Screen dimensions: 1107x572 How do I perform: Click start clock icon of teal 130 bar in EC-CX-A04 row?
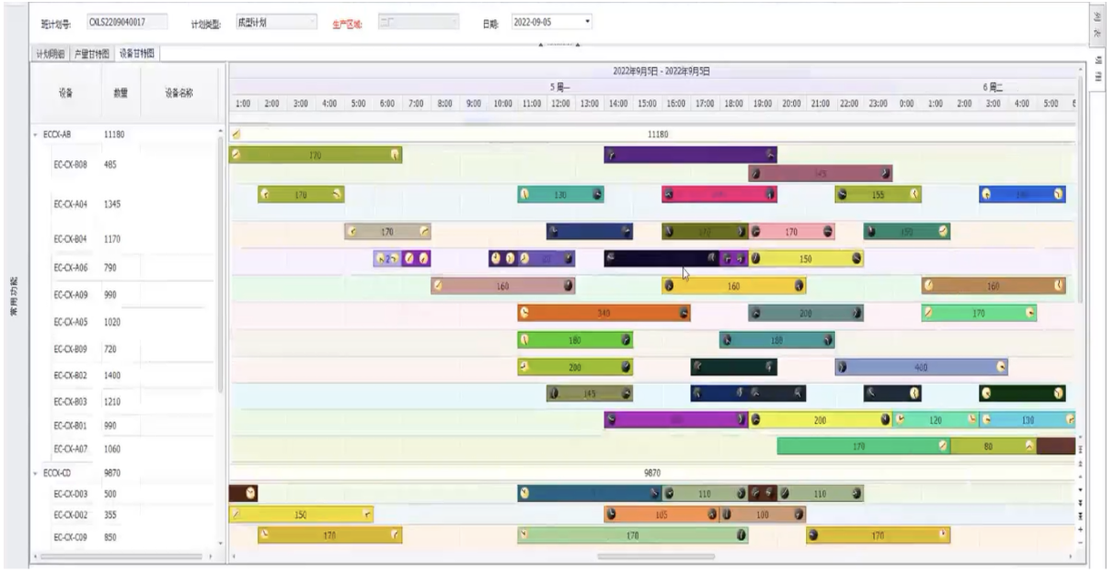[525, 194]
